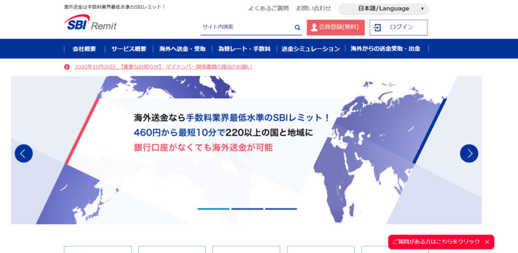Advance to next carousel slide

pos(469,153)
